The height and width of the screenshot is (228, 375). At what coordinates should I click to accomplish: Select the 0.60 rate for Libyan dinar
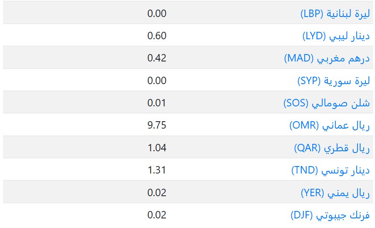tap(157, 36)
